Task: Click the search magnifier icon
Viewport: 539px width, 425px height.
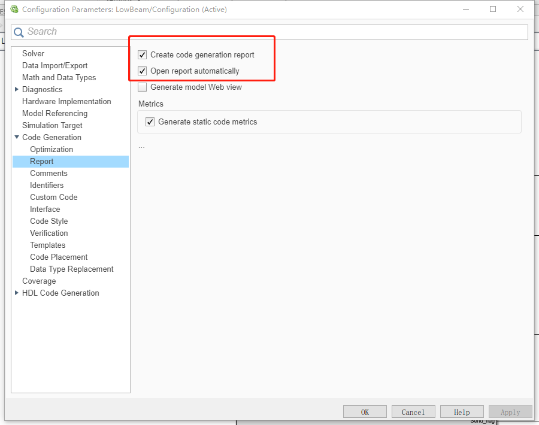Action: (x=19, y=32)
